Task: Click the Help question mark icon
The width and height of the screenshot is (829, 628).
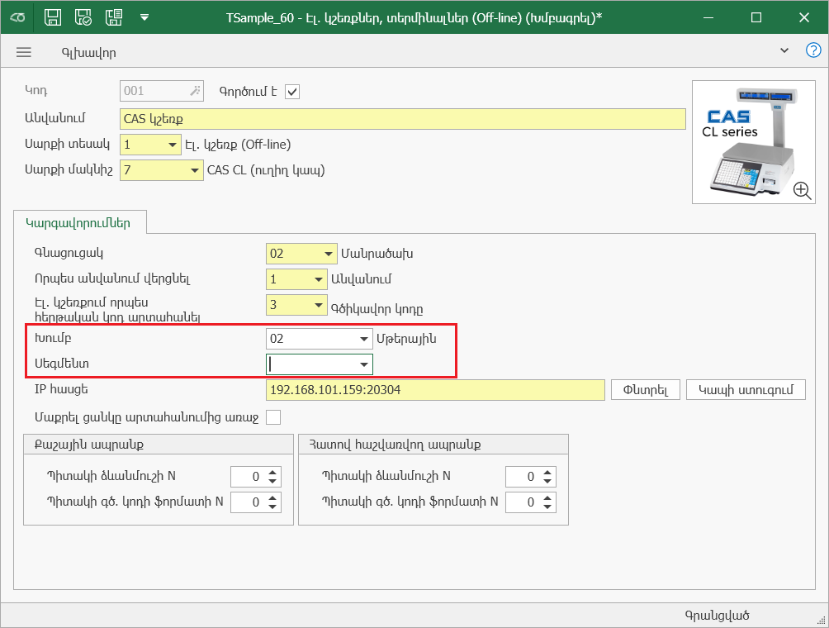Action: click(x=812, y=51)
